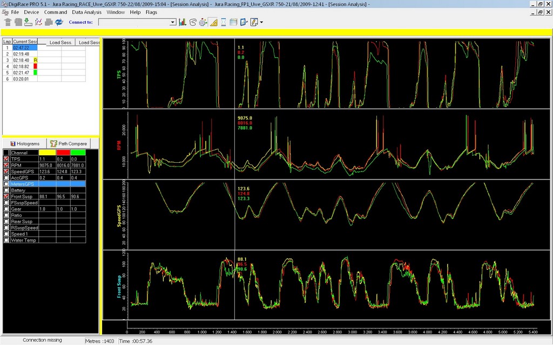Click the hourglass toolbar icon
Screen dimensions: 553x345
click(223, 22)
